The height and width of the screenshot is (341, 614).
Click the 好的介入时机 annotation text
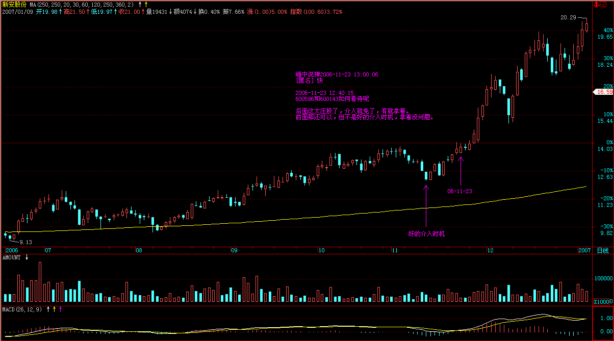click(x=426, y=234)
